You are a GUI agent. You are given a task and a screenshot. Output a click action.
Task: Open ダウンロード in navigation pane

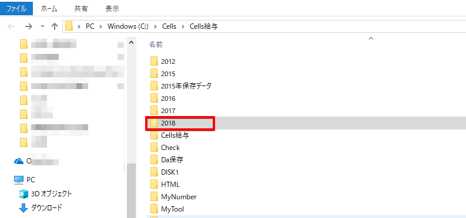(46, 207)
